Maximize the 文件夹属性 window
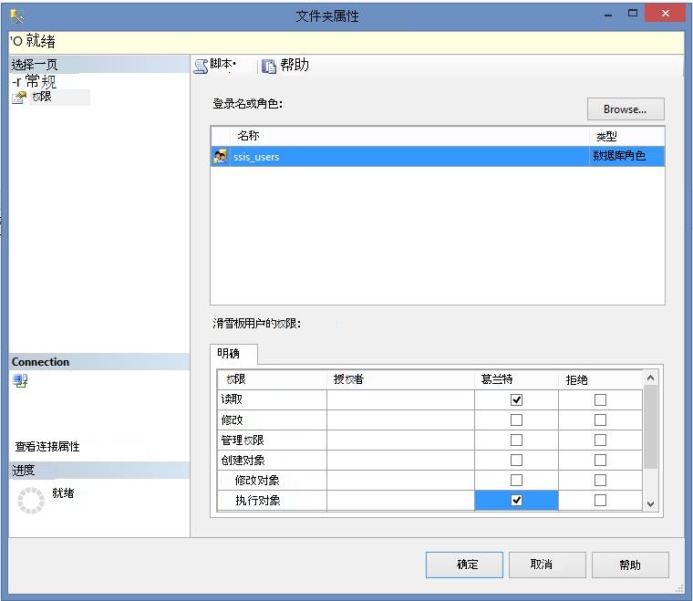The image size is (693, 601). click(x=633, y=14)
